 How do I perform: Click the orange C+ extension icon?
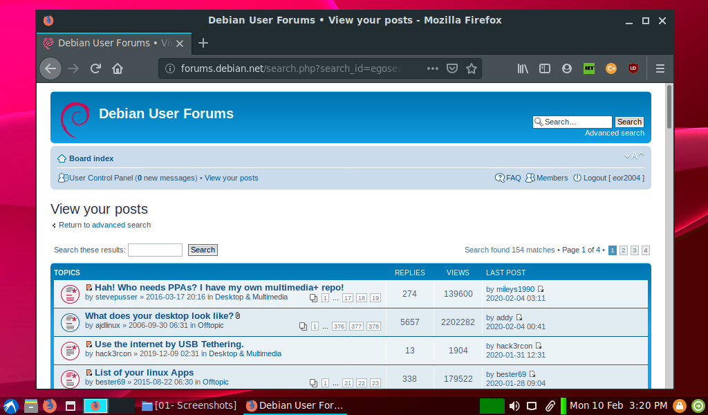611,68
